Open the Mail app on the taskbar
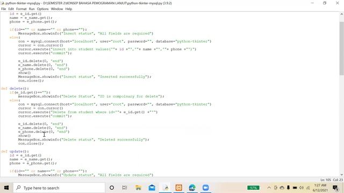 tap(152, 188)
